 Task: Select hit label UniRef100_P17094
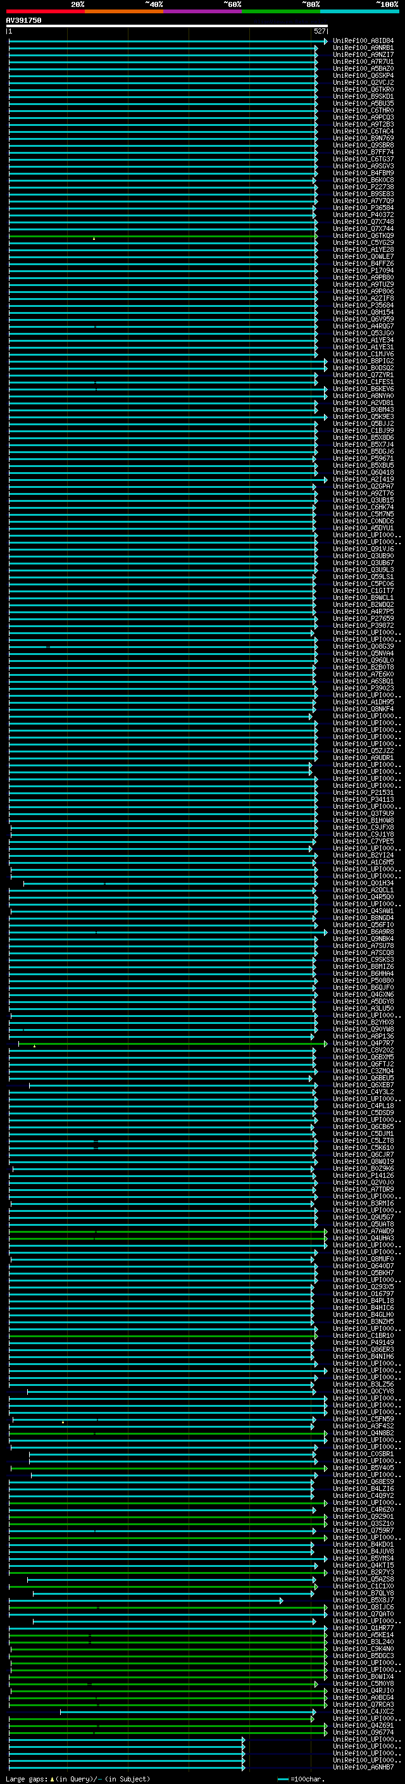click(363, 271)
